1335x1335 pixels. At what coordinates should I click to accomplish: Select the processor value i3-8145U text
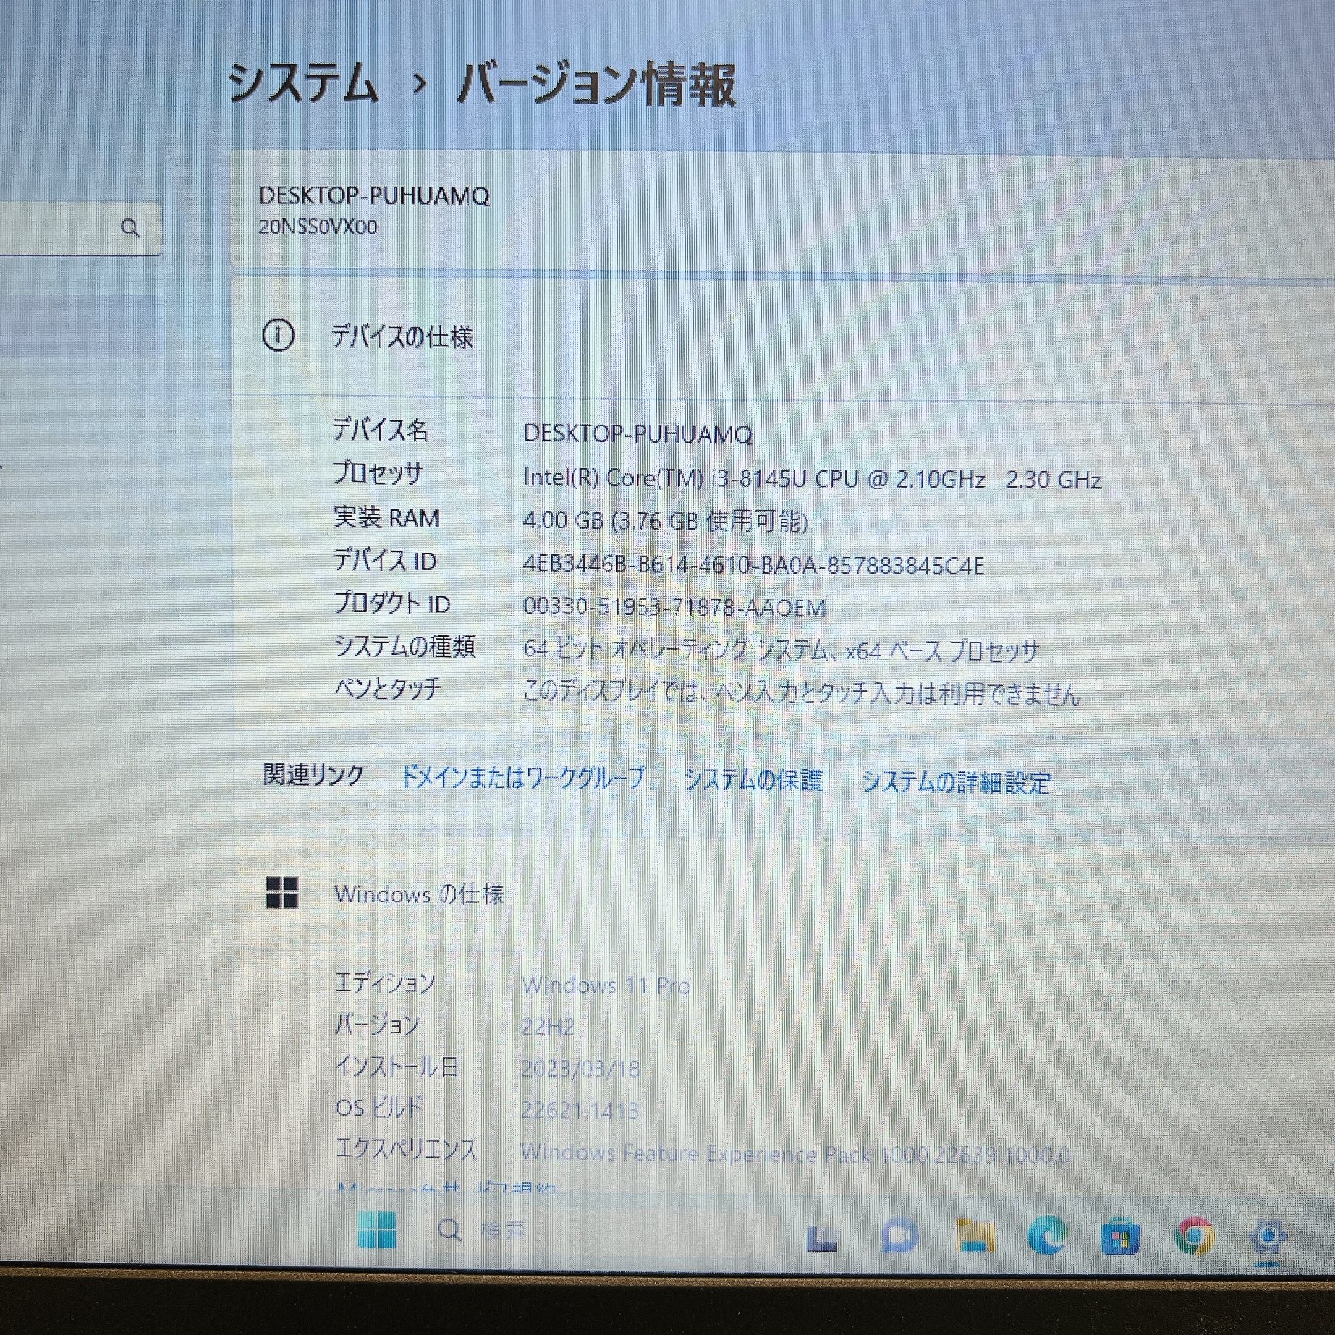[813, 478]
